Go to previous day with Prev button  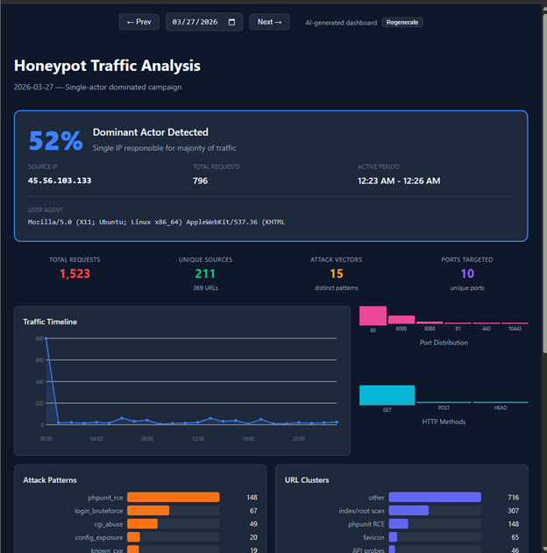[x=139, y=22]
